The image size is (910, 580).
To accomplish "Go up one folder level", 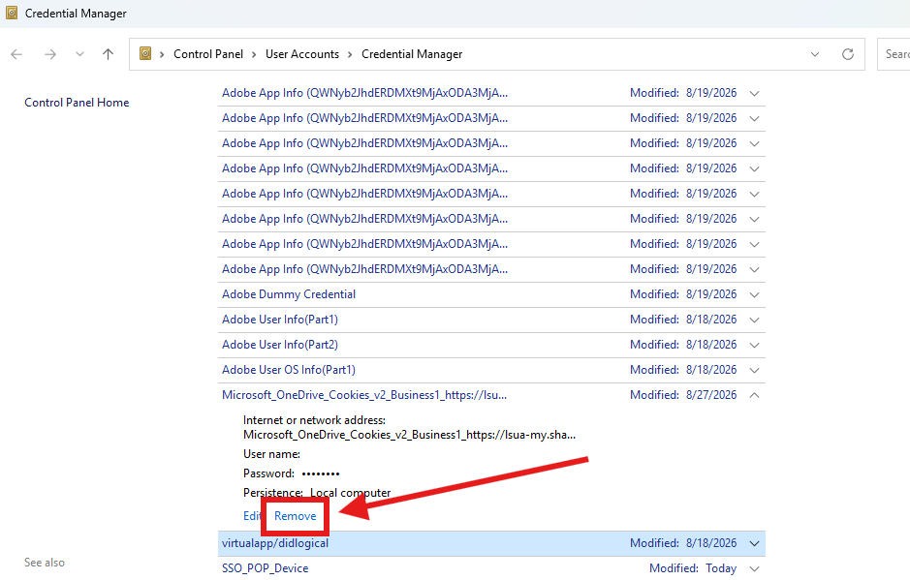I will (x=108, y=54).
